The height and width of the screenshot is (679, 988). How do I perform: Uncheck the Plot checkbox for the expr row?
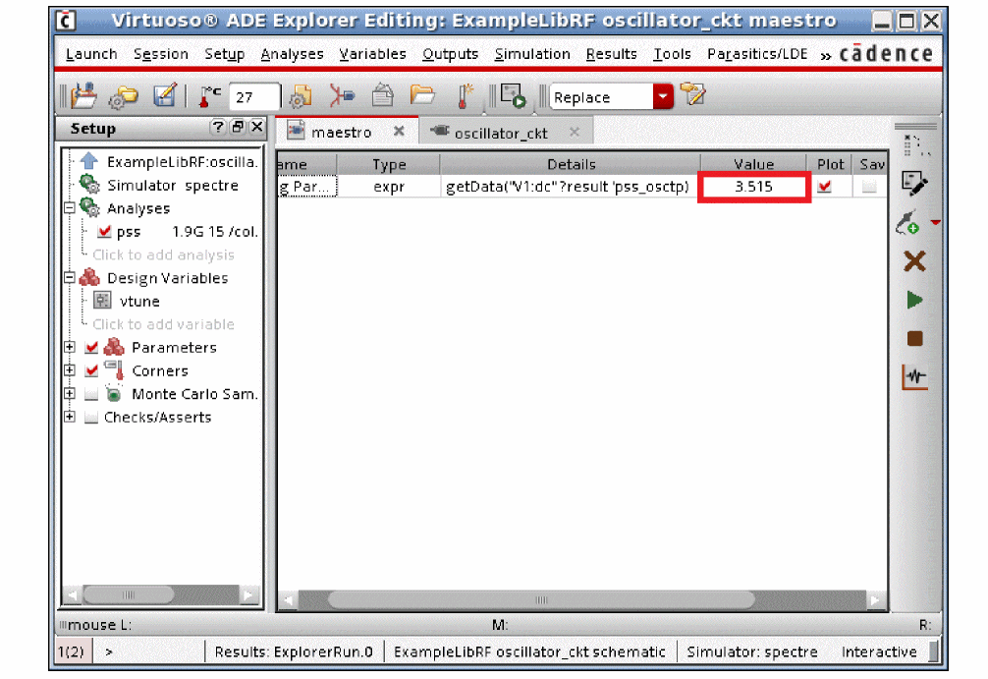click(x=824, y=186)
